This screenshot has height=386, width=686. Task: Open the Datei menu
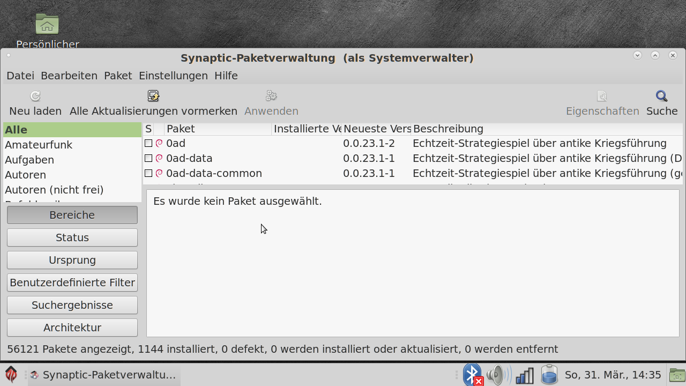20,76
